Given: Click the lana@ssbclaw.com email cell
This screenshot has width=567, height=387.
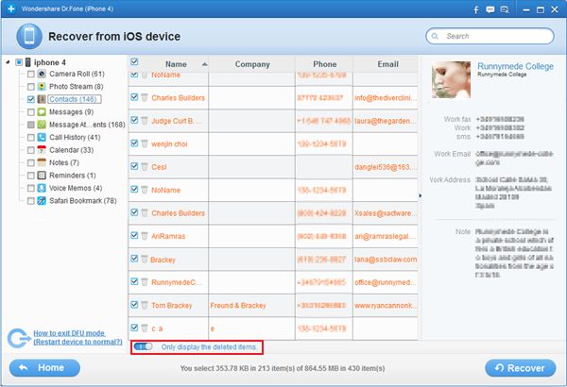Looking at the screenshot, I should (386, 259).
